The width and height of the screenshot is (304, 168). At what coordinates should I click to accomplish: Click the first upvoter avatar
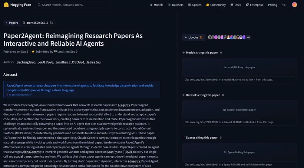[x=210, y=37]
